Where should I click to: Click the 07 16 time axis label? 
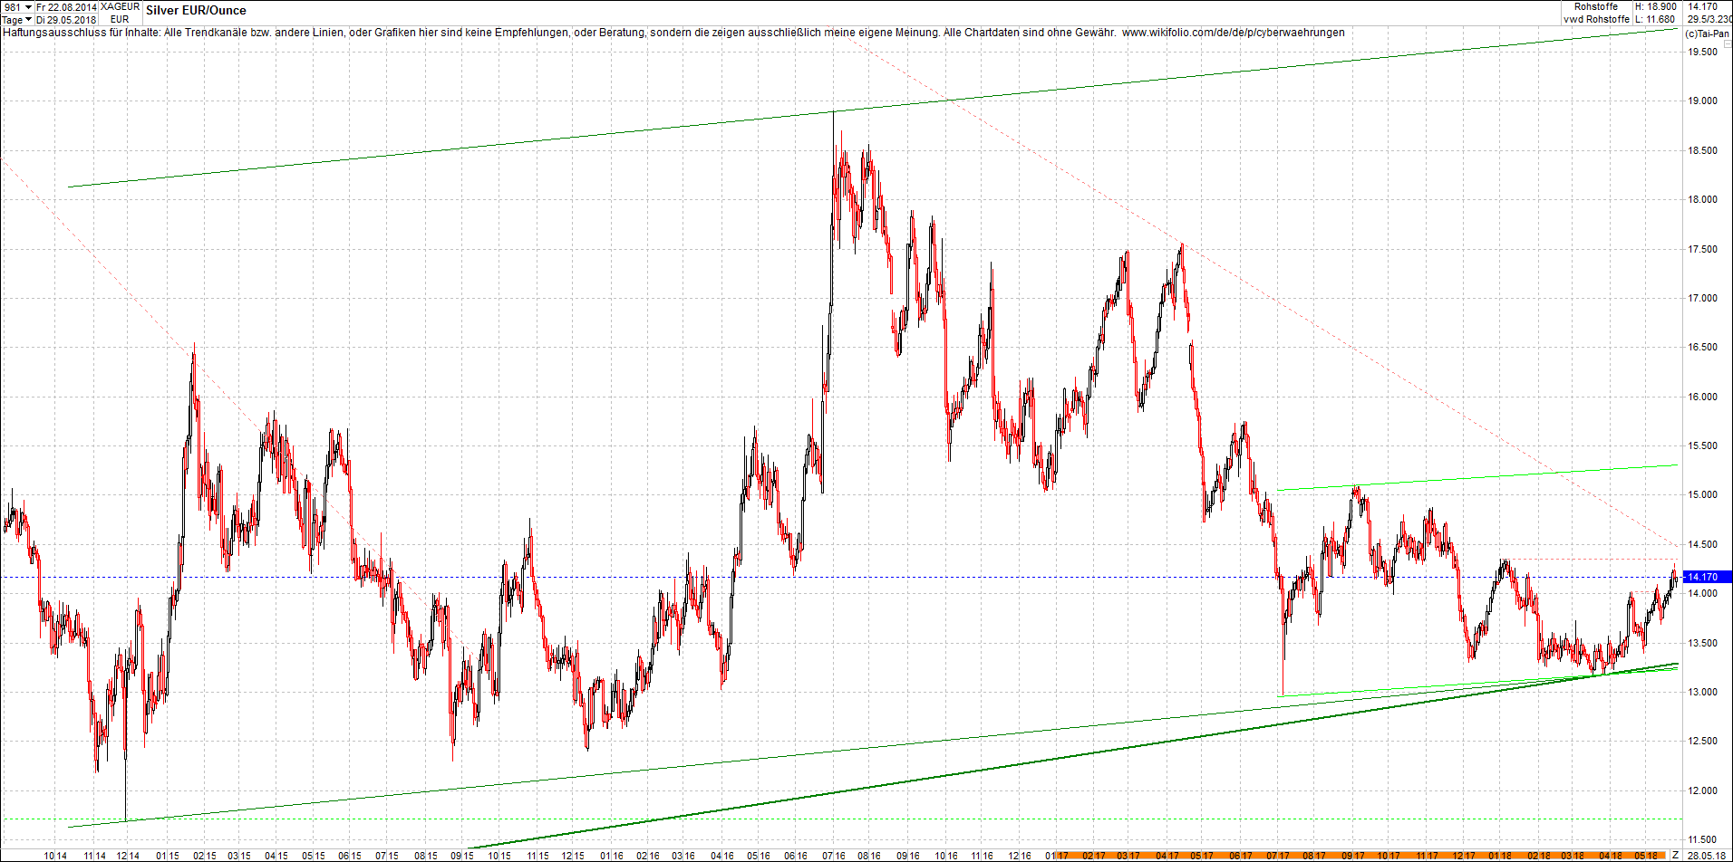click(x=833, y=856)
